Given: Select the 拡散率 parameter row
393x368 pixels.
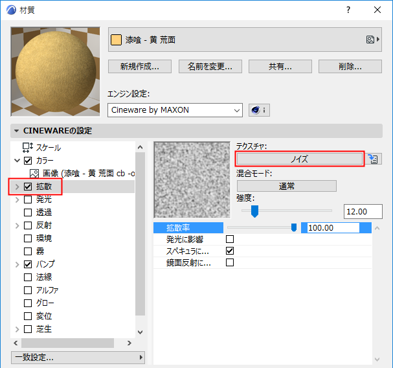Looking at the screenshot, I should [262, 228].
